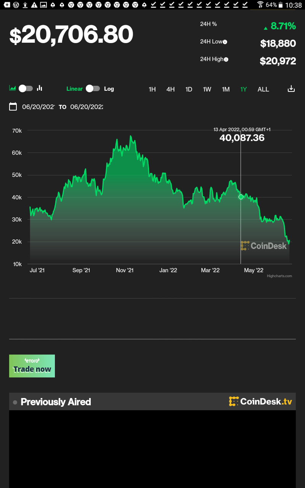
Task: Click the Highcharts.com credit link
Action: coord(279,276)
